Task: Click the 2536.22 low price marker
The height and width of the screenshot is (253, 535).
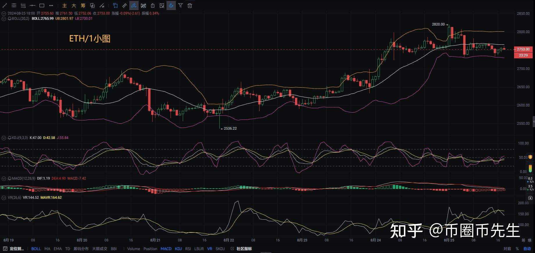Action: click(x=229, y=129)
